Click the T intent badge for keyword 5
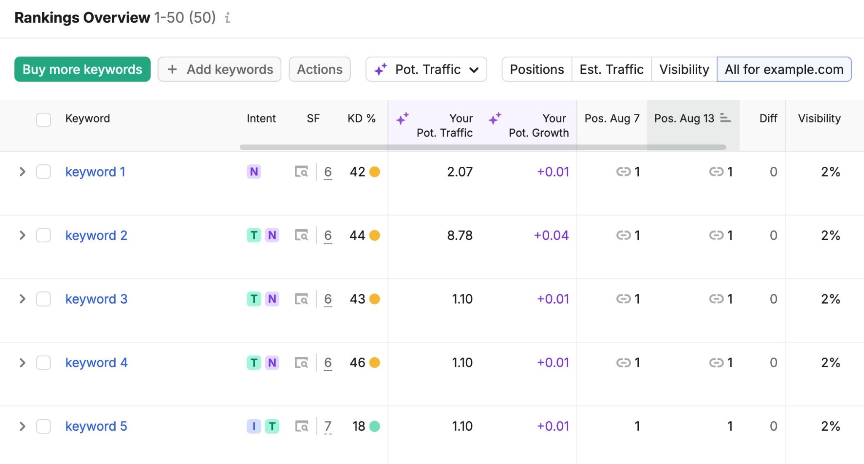 pyautogui.click(x=272, y=426)
